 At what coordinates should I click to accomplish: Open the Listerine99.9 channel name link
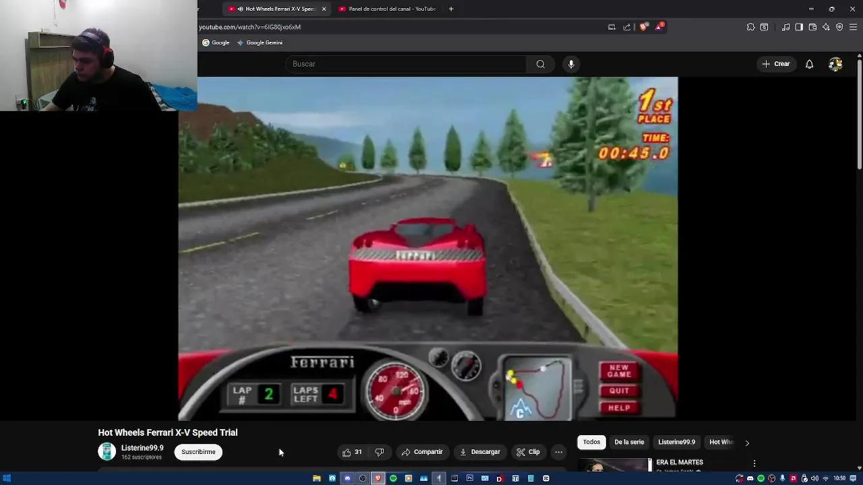pyautogui.click(x=142, y=448)
